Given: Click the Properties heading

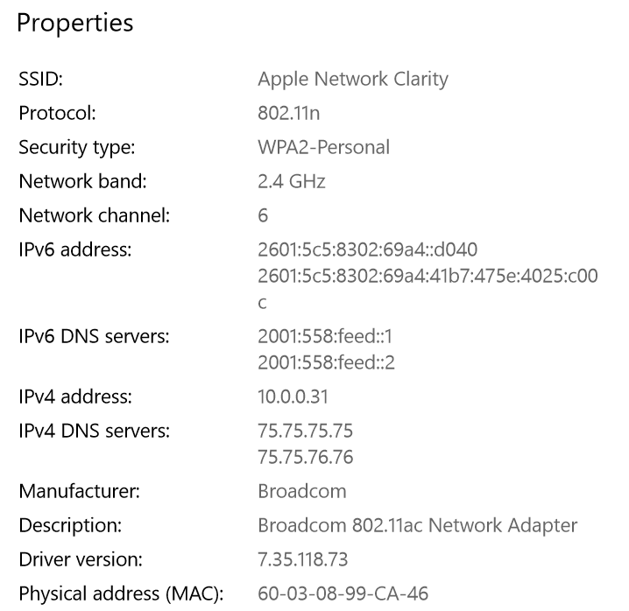Looking at the screenshot, I should 75,24.
